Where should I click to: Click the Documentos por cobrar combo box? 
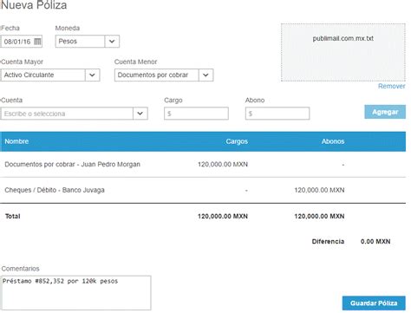click(164, 75)
